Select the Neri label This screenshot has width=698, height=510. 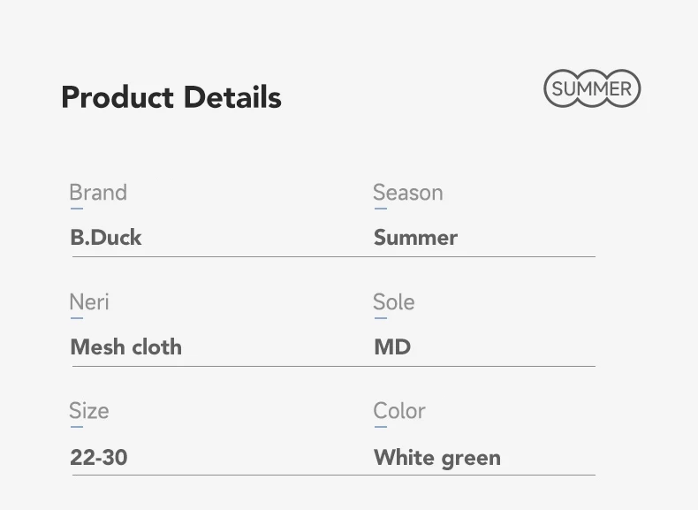coord(89,302)
